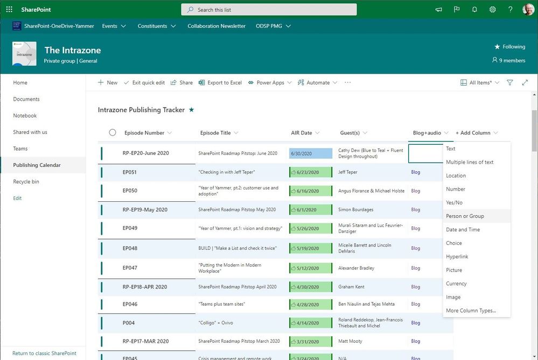
Task: Select Choice column type
Action: [477, 243]
